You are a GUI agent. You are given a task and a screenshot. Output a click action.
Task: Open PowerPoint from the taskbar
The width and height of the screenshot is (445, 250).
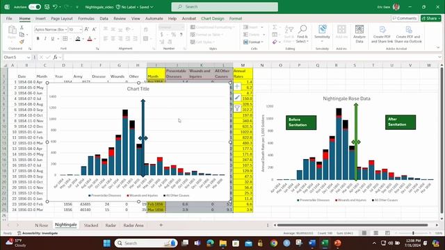pos(337,243)
